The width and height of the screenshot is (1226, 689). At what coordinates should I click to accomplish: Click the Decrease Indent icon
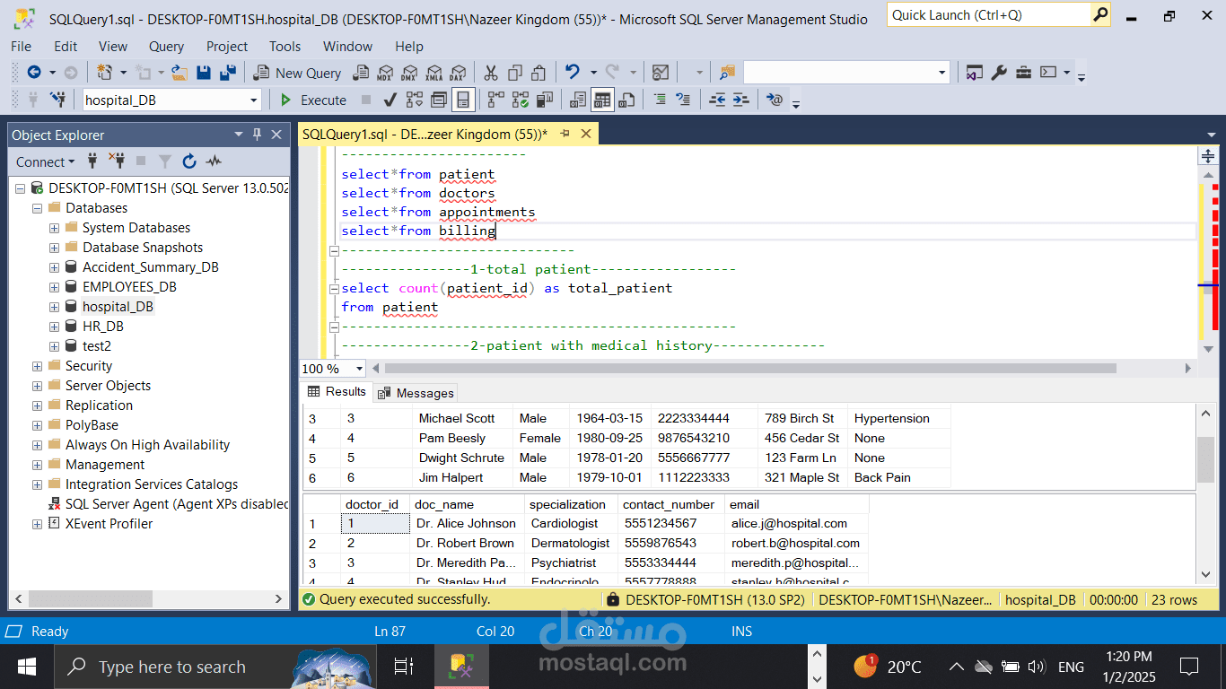pos(716,100)
